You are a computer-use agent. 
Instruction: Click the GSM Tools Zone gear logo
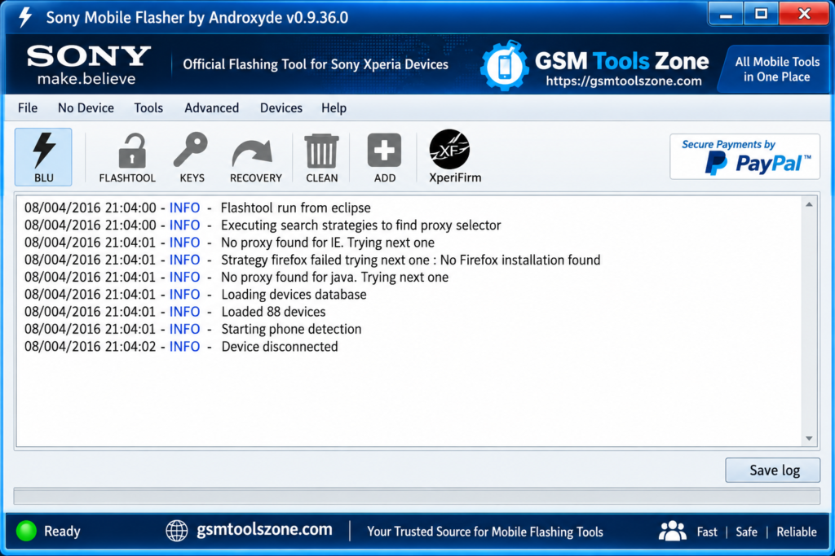click(x=504, y=65)
